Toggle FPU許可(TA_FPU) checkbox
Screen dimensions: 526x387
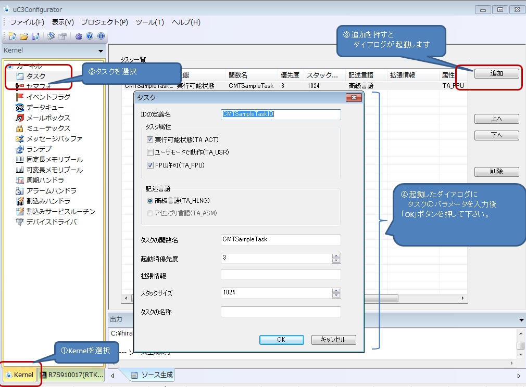tap(150, 165)
